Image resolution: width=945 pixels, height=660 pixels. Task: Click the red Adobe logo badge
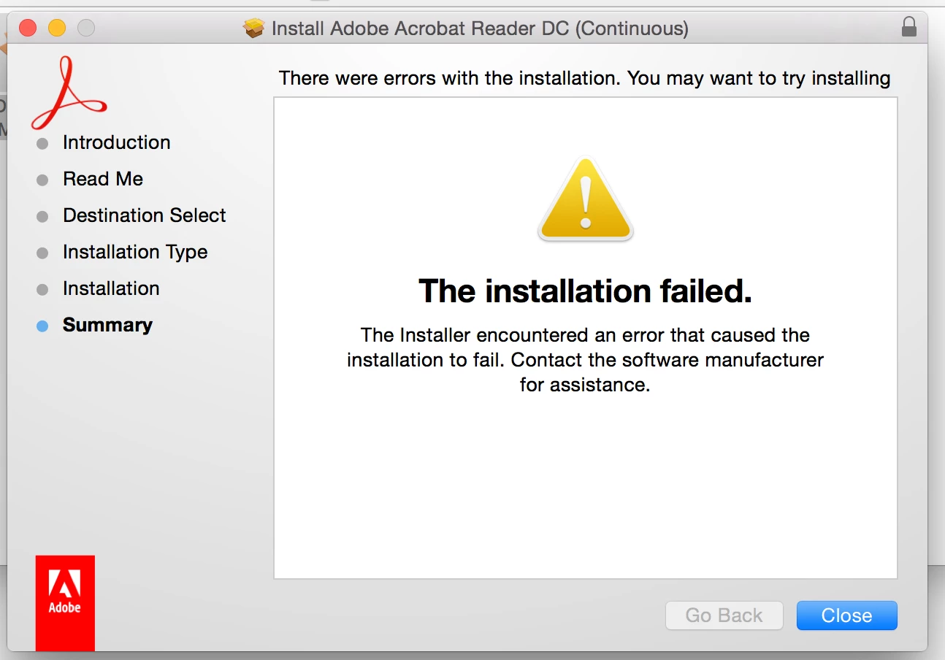point(65,603)
